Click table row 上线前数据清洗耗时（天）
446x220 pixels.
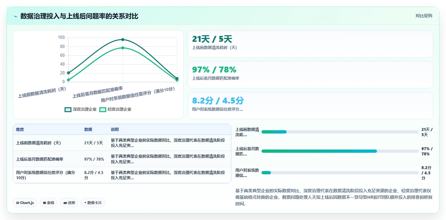(x=122, y=143)
